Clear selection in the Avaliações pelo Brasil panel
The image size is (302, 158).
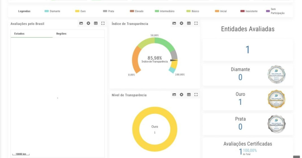[x=88, y=23]
